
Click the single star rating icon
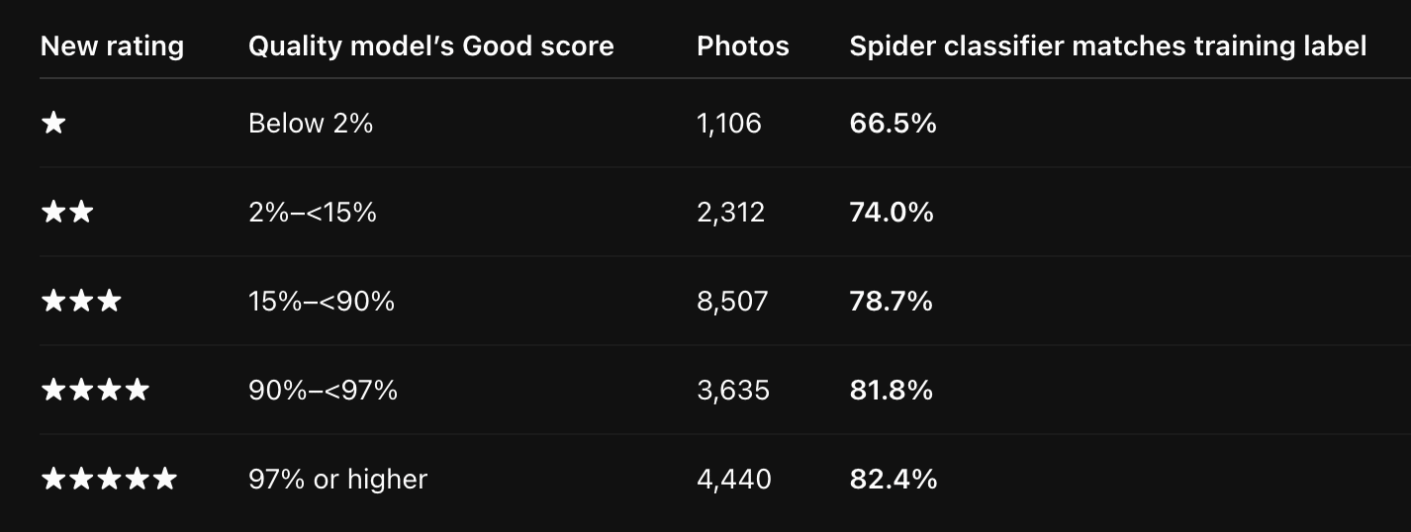[53, 124]
